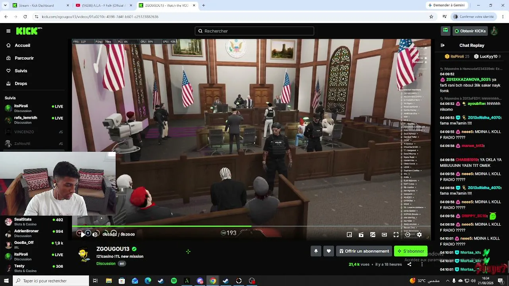This screenshot has width=509, height=286.
Task: Open Chrome three-dot menu
Action: click(x=503, y=17)
